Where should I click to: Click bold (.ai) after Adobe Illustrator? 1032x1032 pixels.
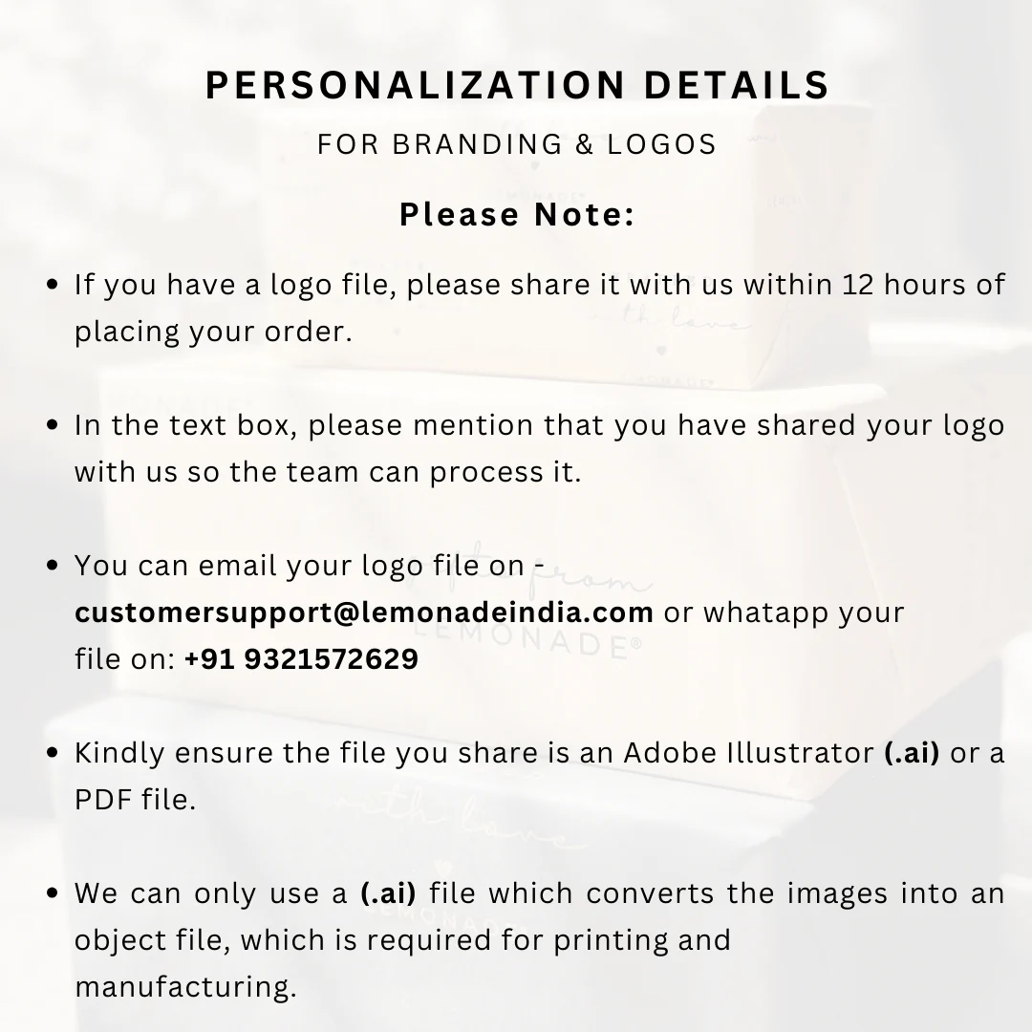point(913,753)
